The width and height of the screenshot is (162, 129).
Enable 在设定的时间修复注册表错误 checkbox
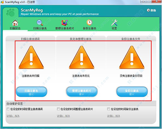click(8, 109)
